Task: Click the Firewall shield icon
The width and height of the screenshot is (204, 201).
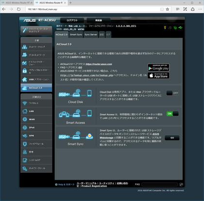Action: tap(25, 144)
